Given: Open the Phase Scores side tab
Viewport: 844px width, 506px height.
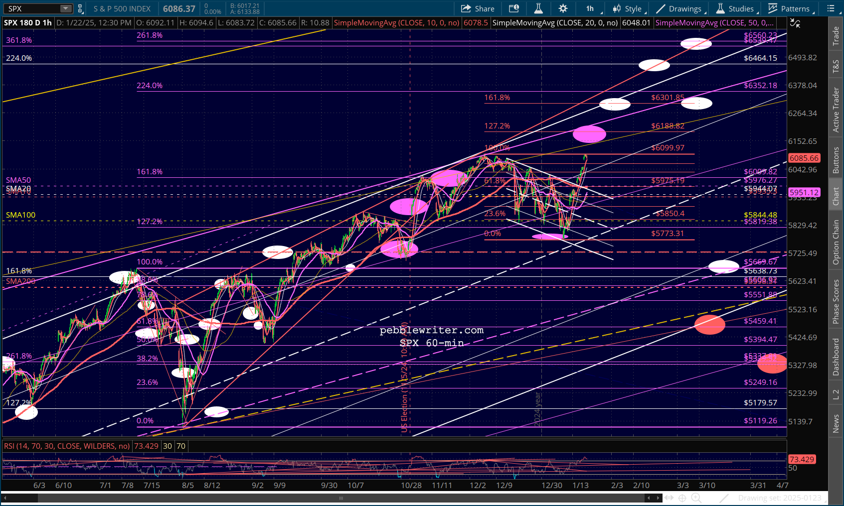Looking at the screenshot, I should (836, 301).
